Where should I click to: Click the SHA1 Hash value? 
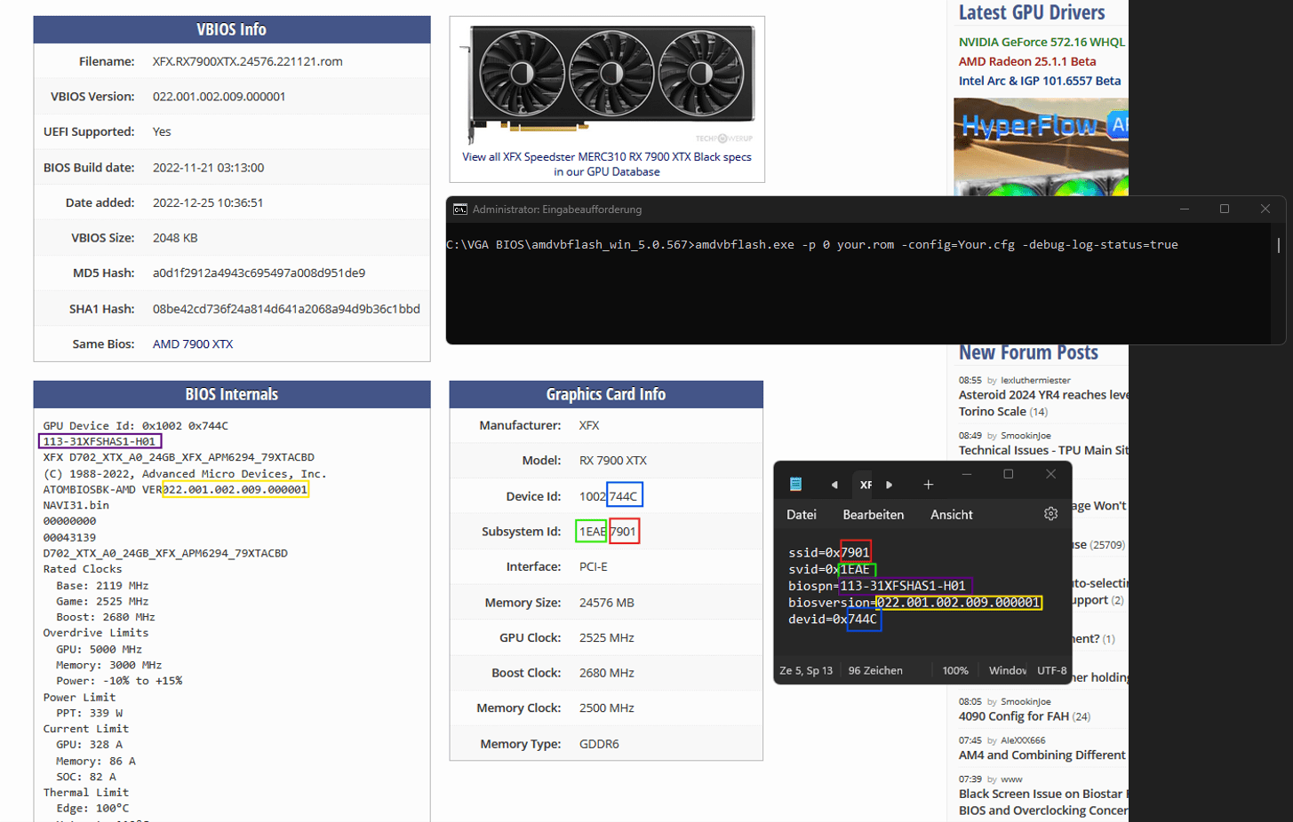286,309
